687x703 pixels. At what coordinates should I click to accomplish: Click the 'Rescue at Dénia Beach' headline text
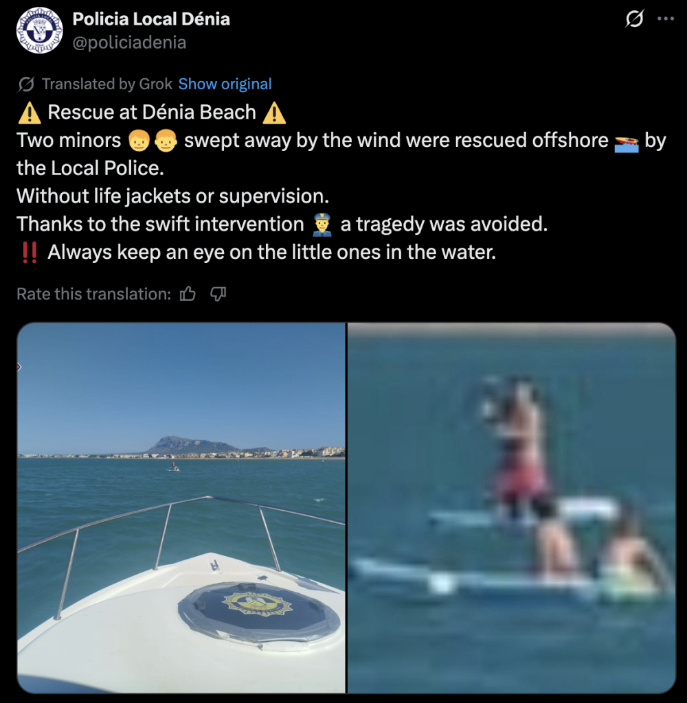pos(152,112)
